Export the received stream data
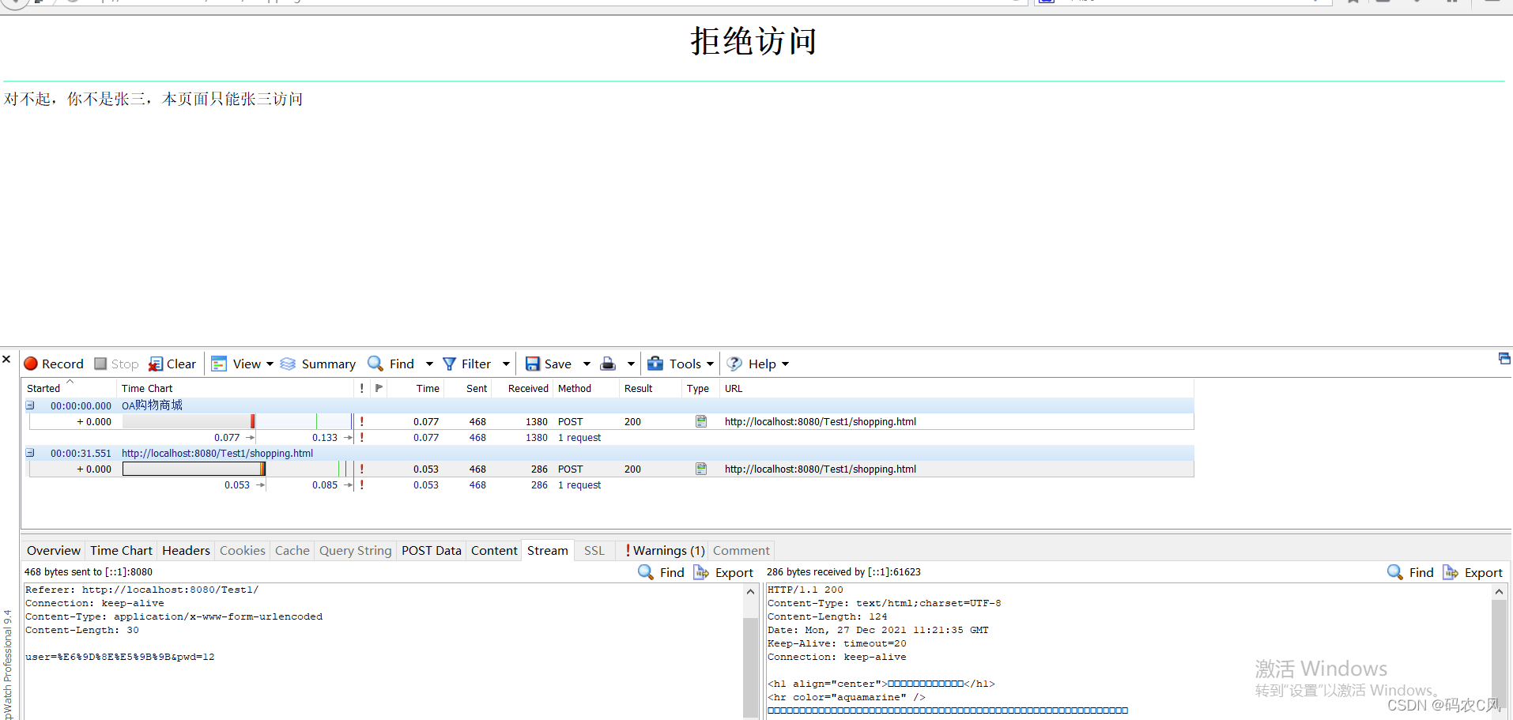 click(1473, 572)
